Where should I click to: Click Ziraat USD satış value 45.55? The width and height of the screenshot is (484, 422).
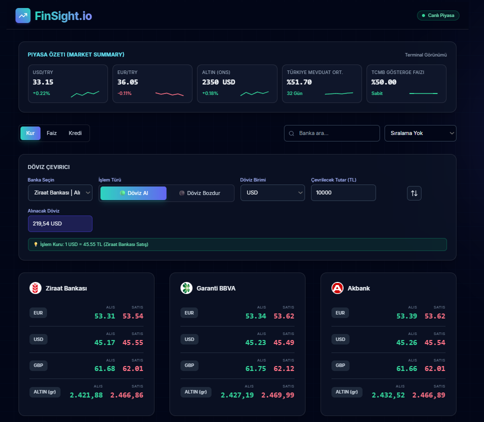point(133,342)
